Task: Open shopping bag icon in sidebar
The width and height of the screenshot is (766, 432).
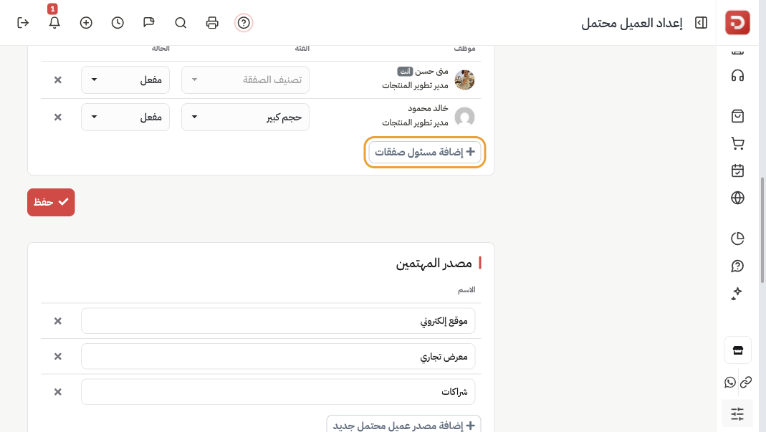Action: [737, 116]
